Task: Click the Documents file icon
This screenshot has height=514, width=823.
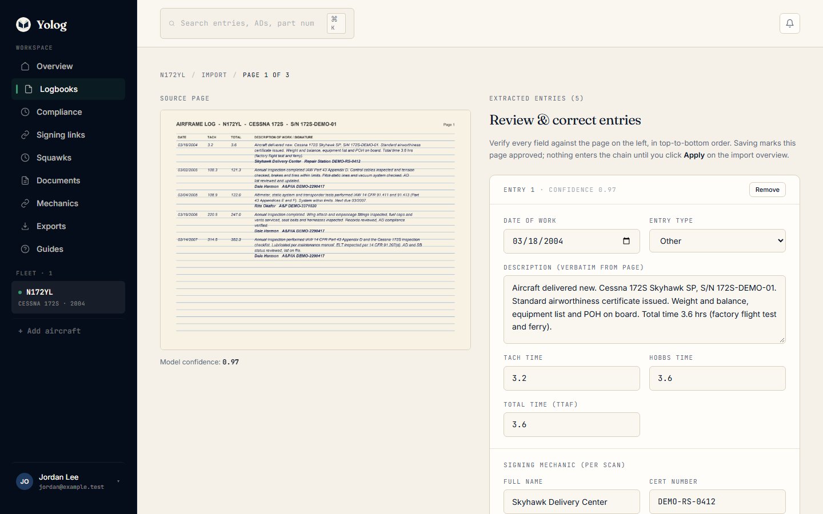Action: coord(25,180)
